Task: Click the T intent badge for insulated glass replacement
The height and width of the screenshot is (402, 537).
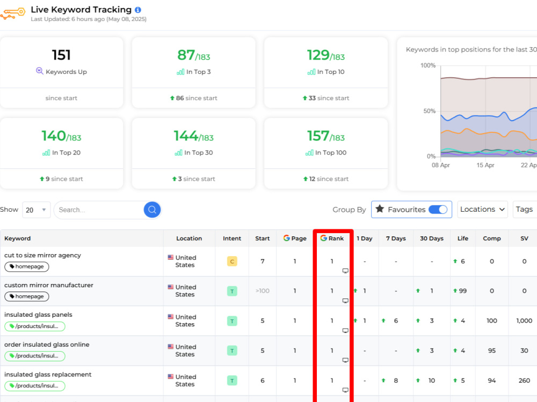Action: tap(232, 381)
